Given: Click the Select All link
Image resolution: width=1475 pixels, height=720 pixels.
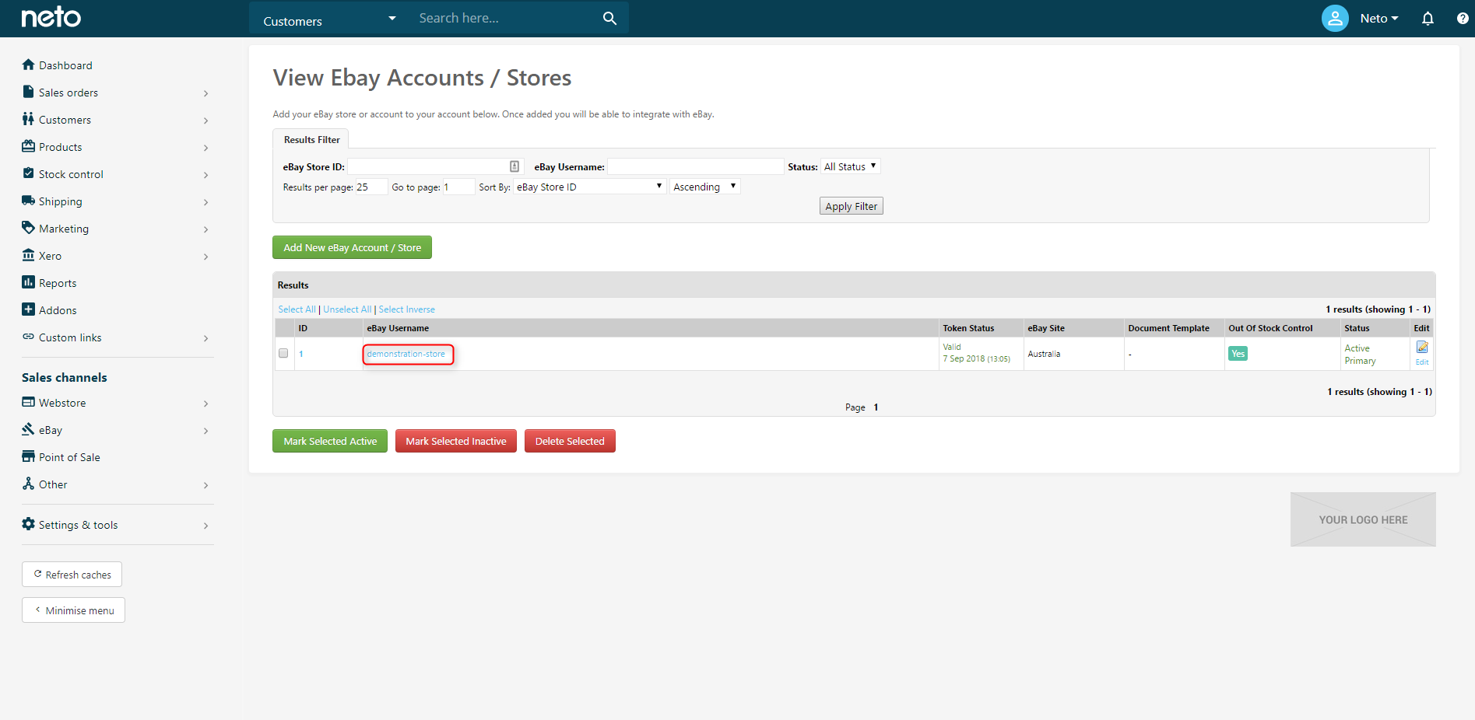Looking at the screenshot, I should tap(297, 309).
